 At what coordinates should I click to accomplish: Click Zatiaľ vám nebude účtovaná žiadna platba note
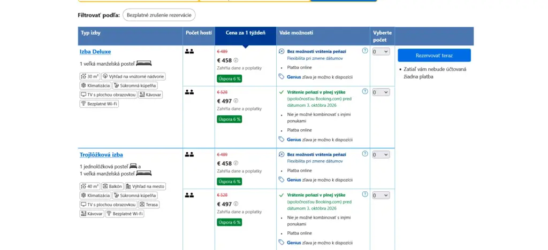coord(435,73)
